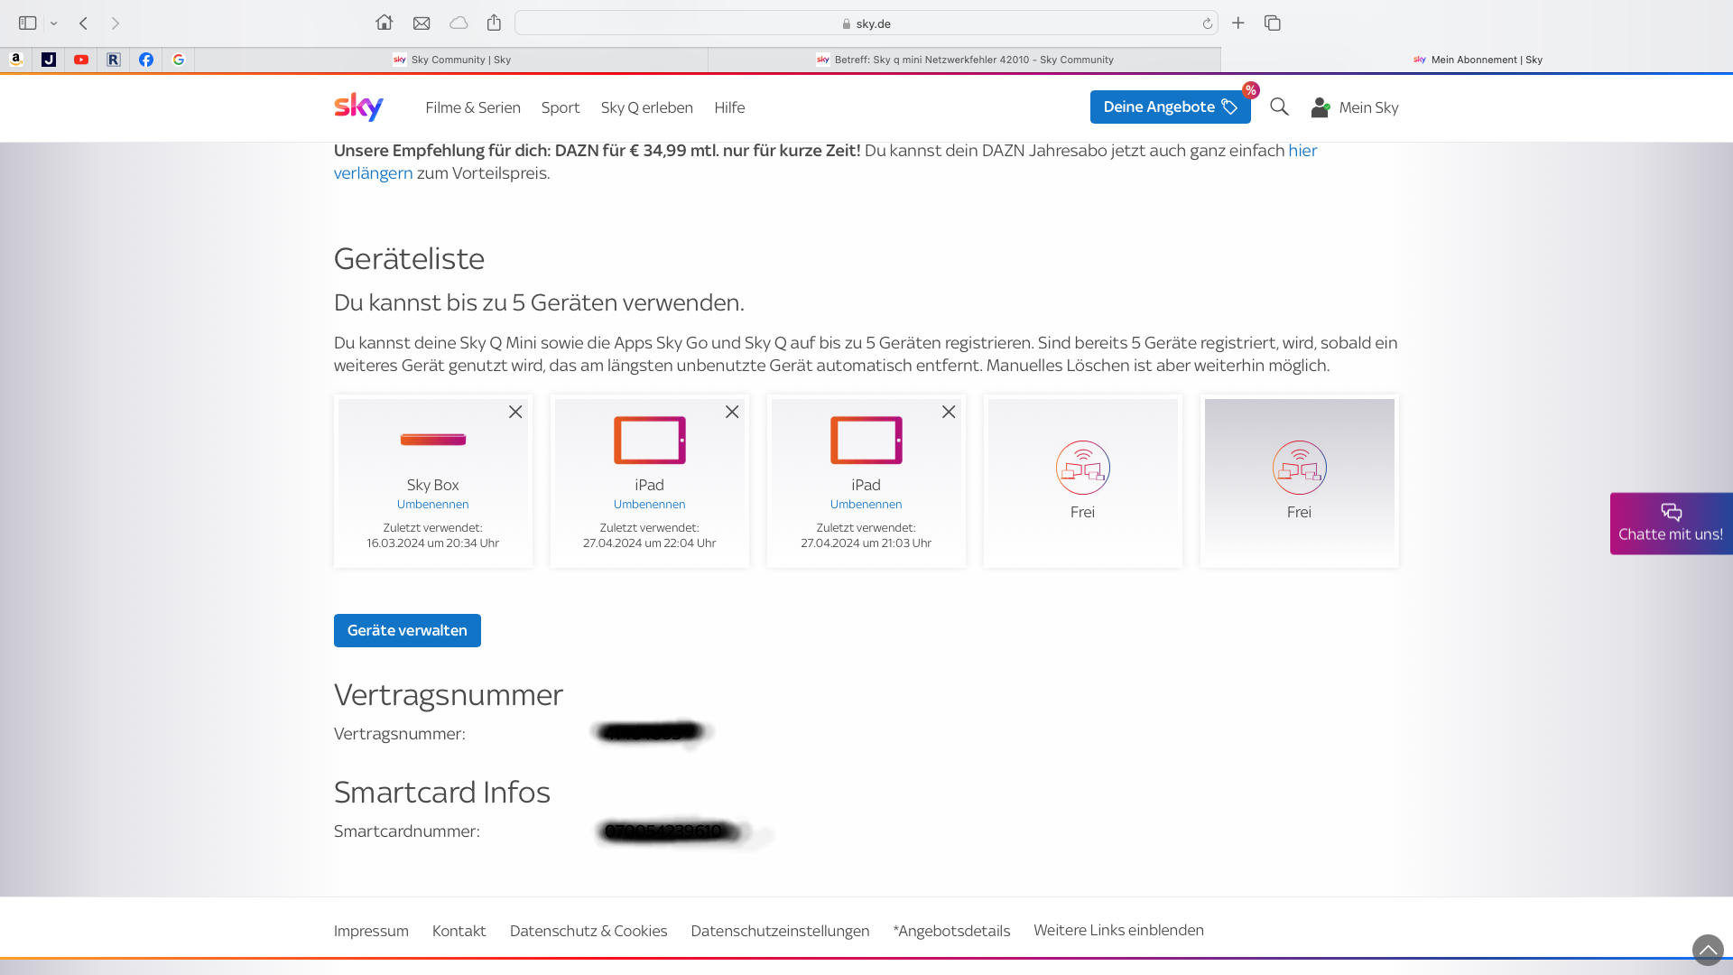The height and width of the screenshot is (975, 1733).
Task: Click the iCloud tabs cloud icon
Action: [x=459, y=23]
